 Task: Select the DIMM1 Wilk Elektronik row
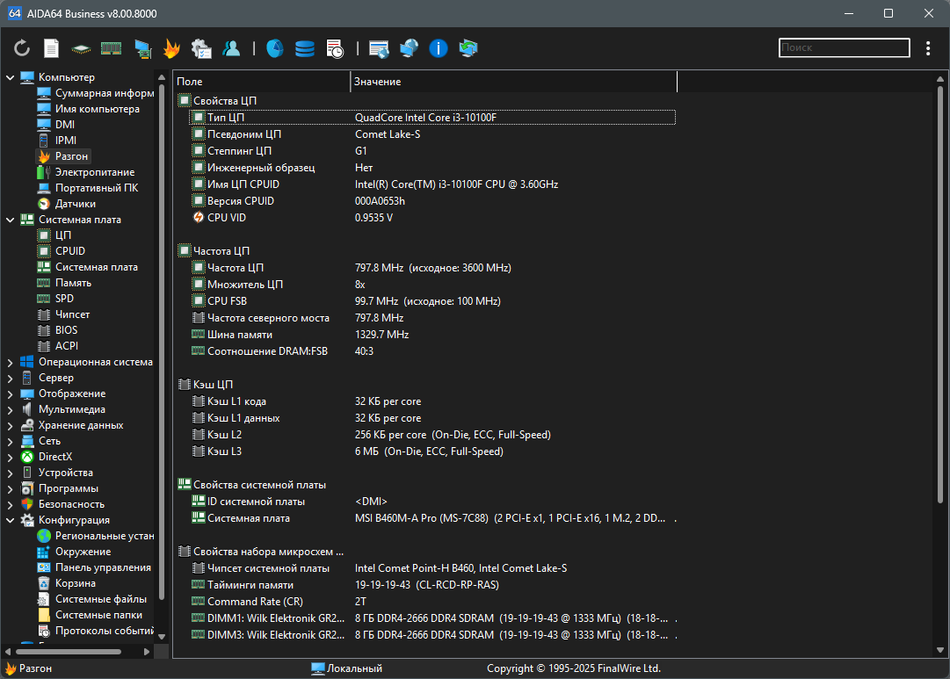point(432,618)
